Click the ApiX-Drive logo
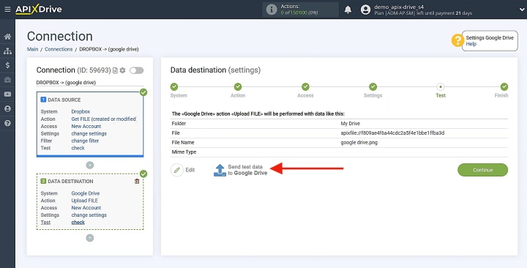Viewport: 527px width, 268px height. pos(39,10)
